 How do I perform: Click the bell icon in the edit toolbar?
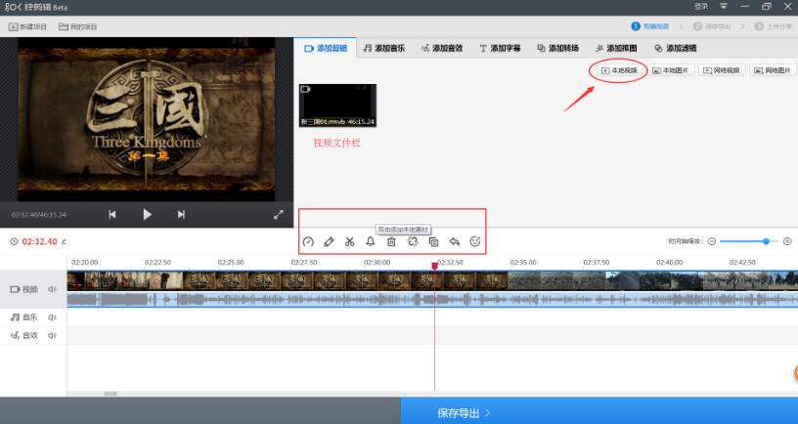pyautogui.click(x=371, y=242)
